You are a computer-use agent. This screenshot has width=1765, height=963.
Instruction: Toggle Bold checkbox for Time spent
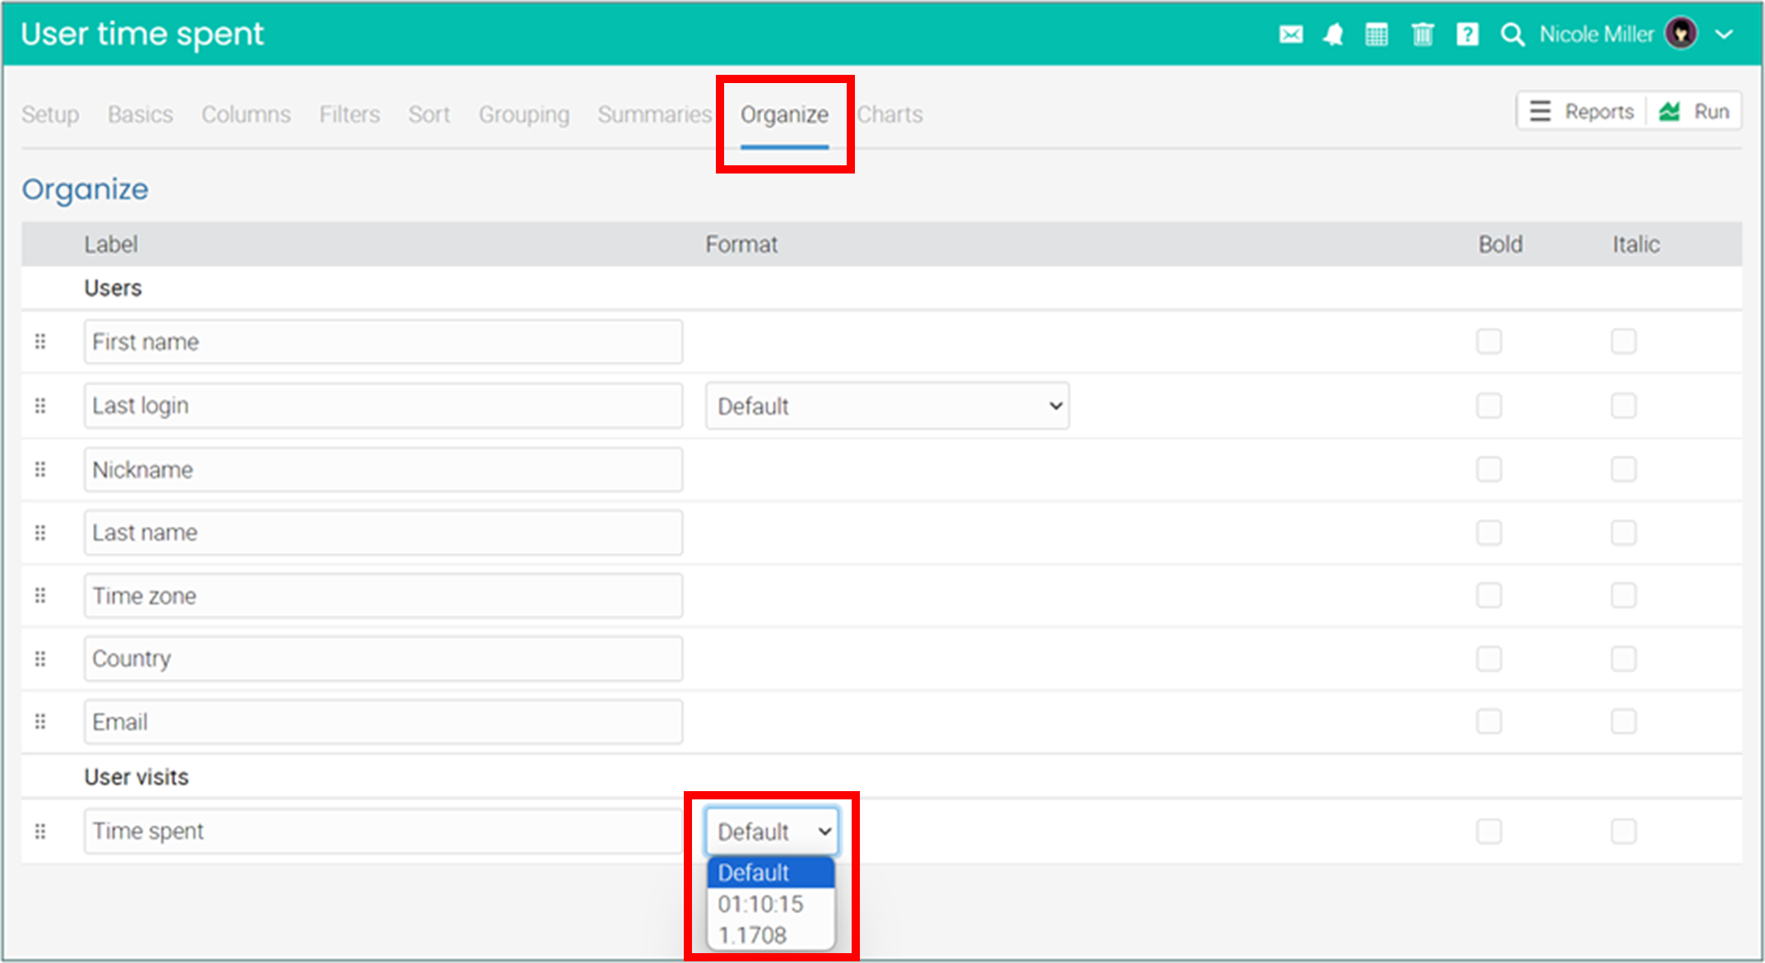click(1489, 831)
